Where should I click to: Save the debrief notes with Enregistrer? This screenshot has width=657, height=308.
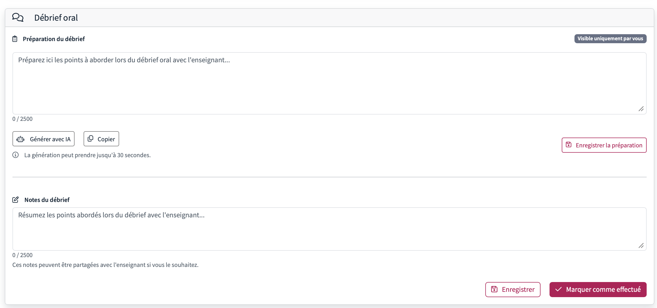click(x=513, y=289)
